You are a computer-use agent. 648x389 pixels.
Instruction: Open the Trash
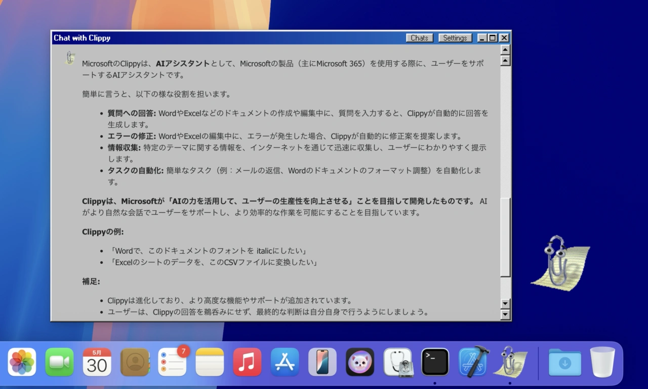tap(602, 362)
